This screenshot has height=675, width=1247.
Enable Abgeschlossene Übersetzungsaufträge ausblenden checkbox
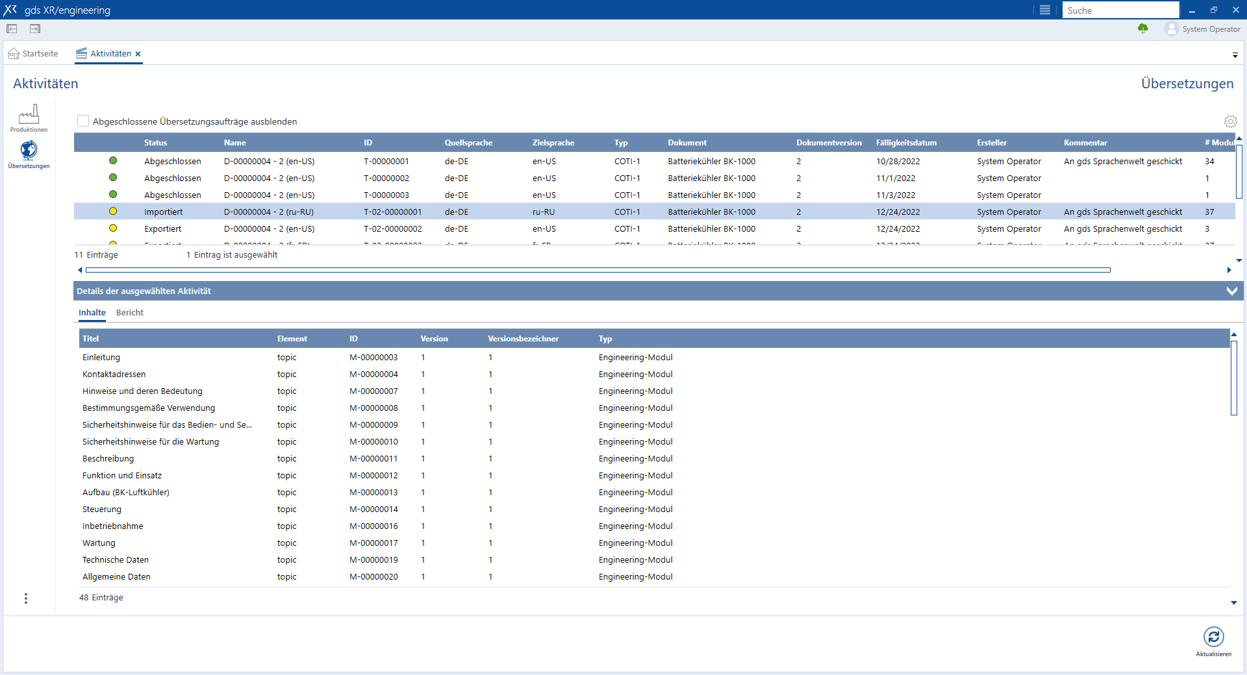click(x=83, y=121)
